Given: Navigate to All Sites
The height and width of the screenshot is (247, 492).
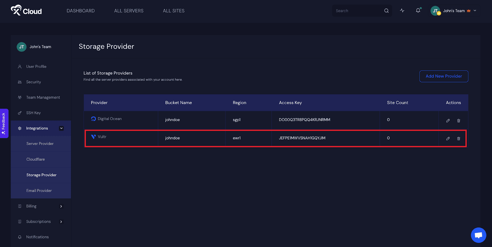Looking at the screenshot, I should click(173, 11).
